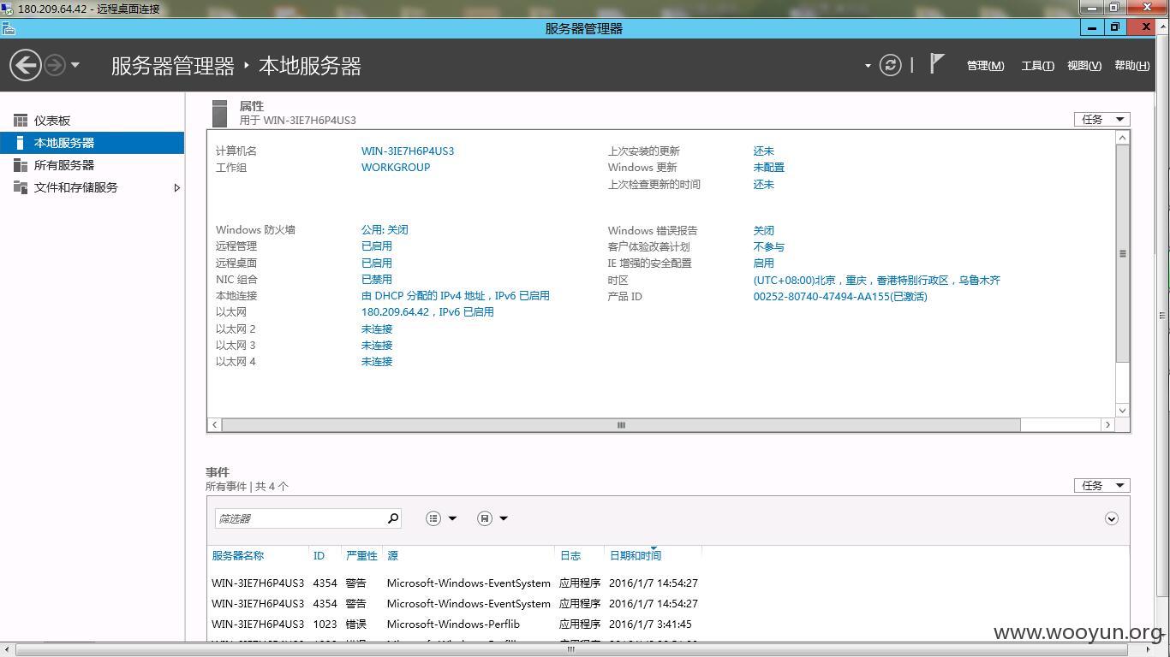Image resolution: width=1170 pixels, height=657 pixels.
Task: Go back with the back arrow button
Action: pyautogui.click(x=26, y=65)
